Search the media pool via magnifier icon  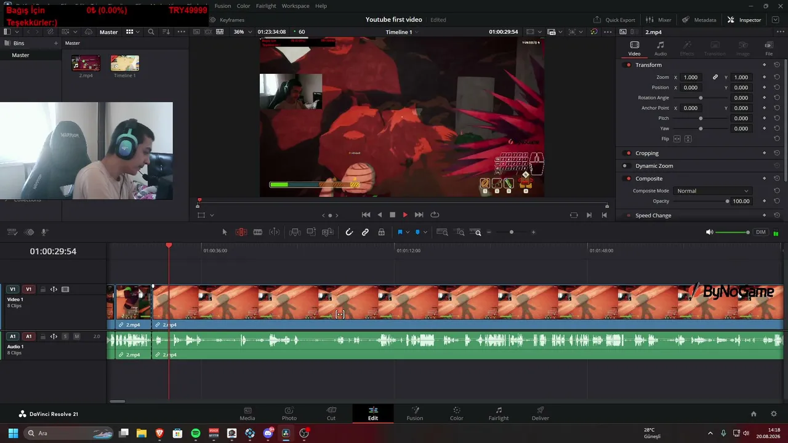(151, 32)
